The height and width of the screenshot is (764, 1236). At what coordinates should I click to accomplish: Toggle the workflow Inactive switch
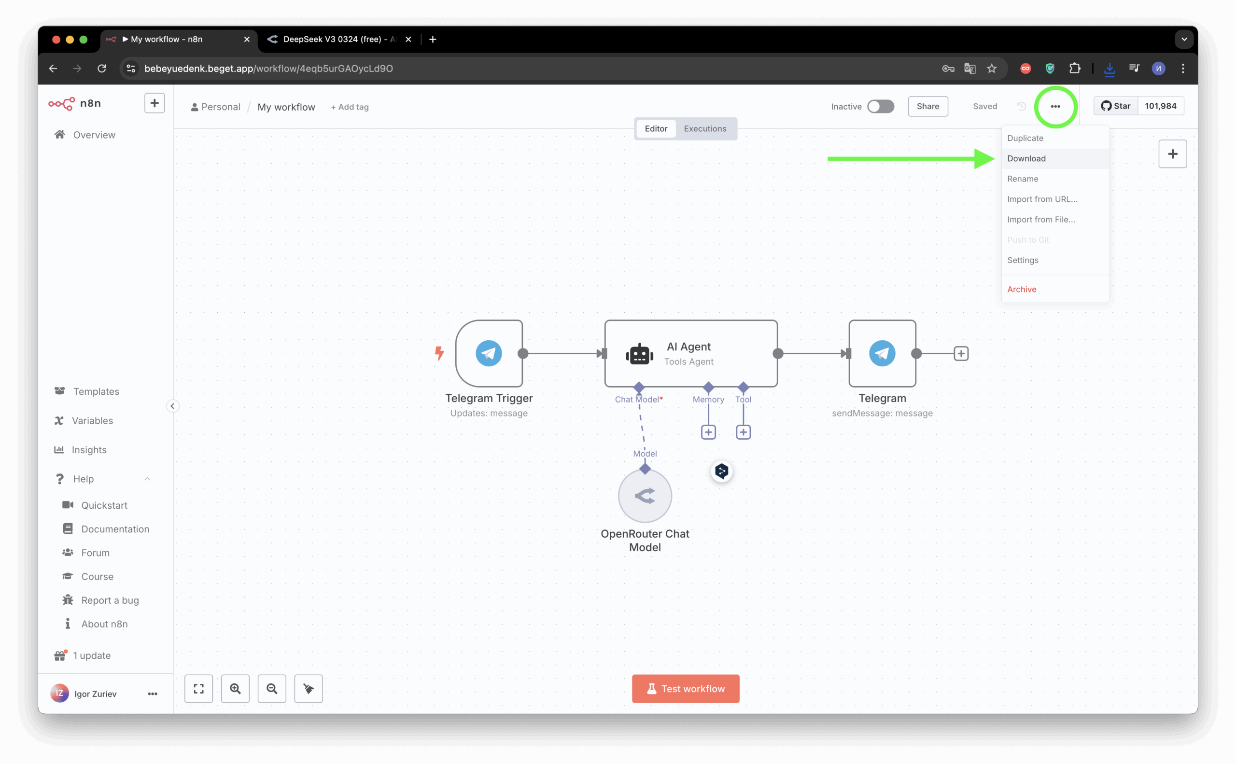pos(881,106)
